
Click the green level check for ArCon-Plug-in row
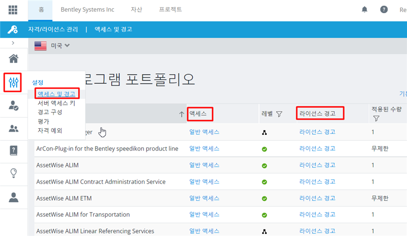coord(264,150)
